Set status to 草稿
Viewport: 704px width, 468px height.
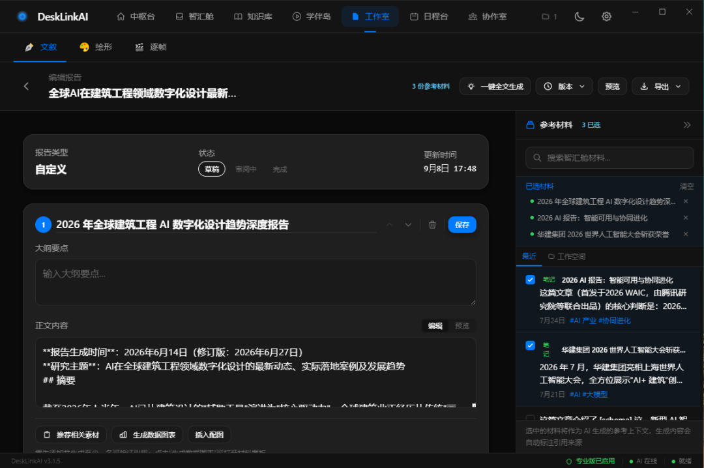tap(211, 169)
